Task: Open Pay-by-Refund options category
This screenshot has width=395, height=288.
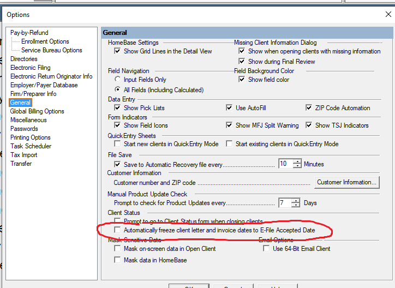Action: [30, 33]
